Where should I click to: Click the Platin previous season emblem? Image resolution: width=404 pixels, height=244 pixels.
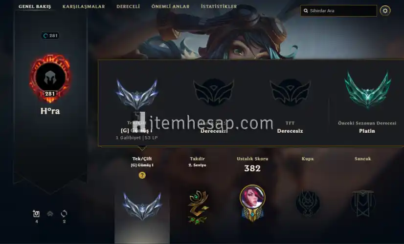click(x=367, y=89)
